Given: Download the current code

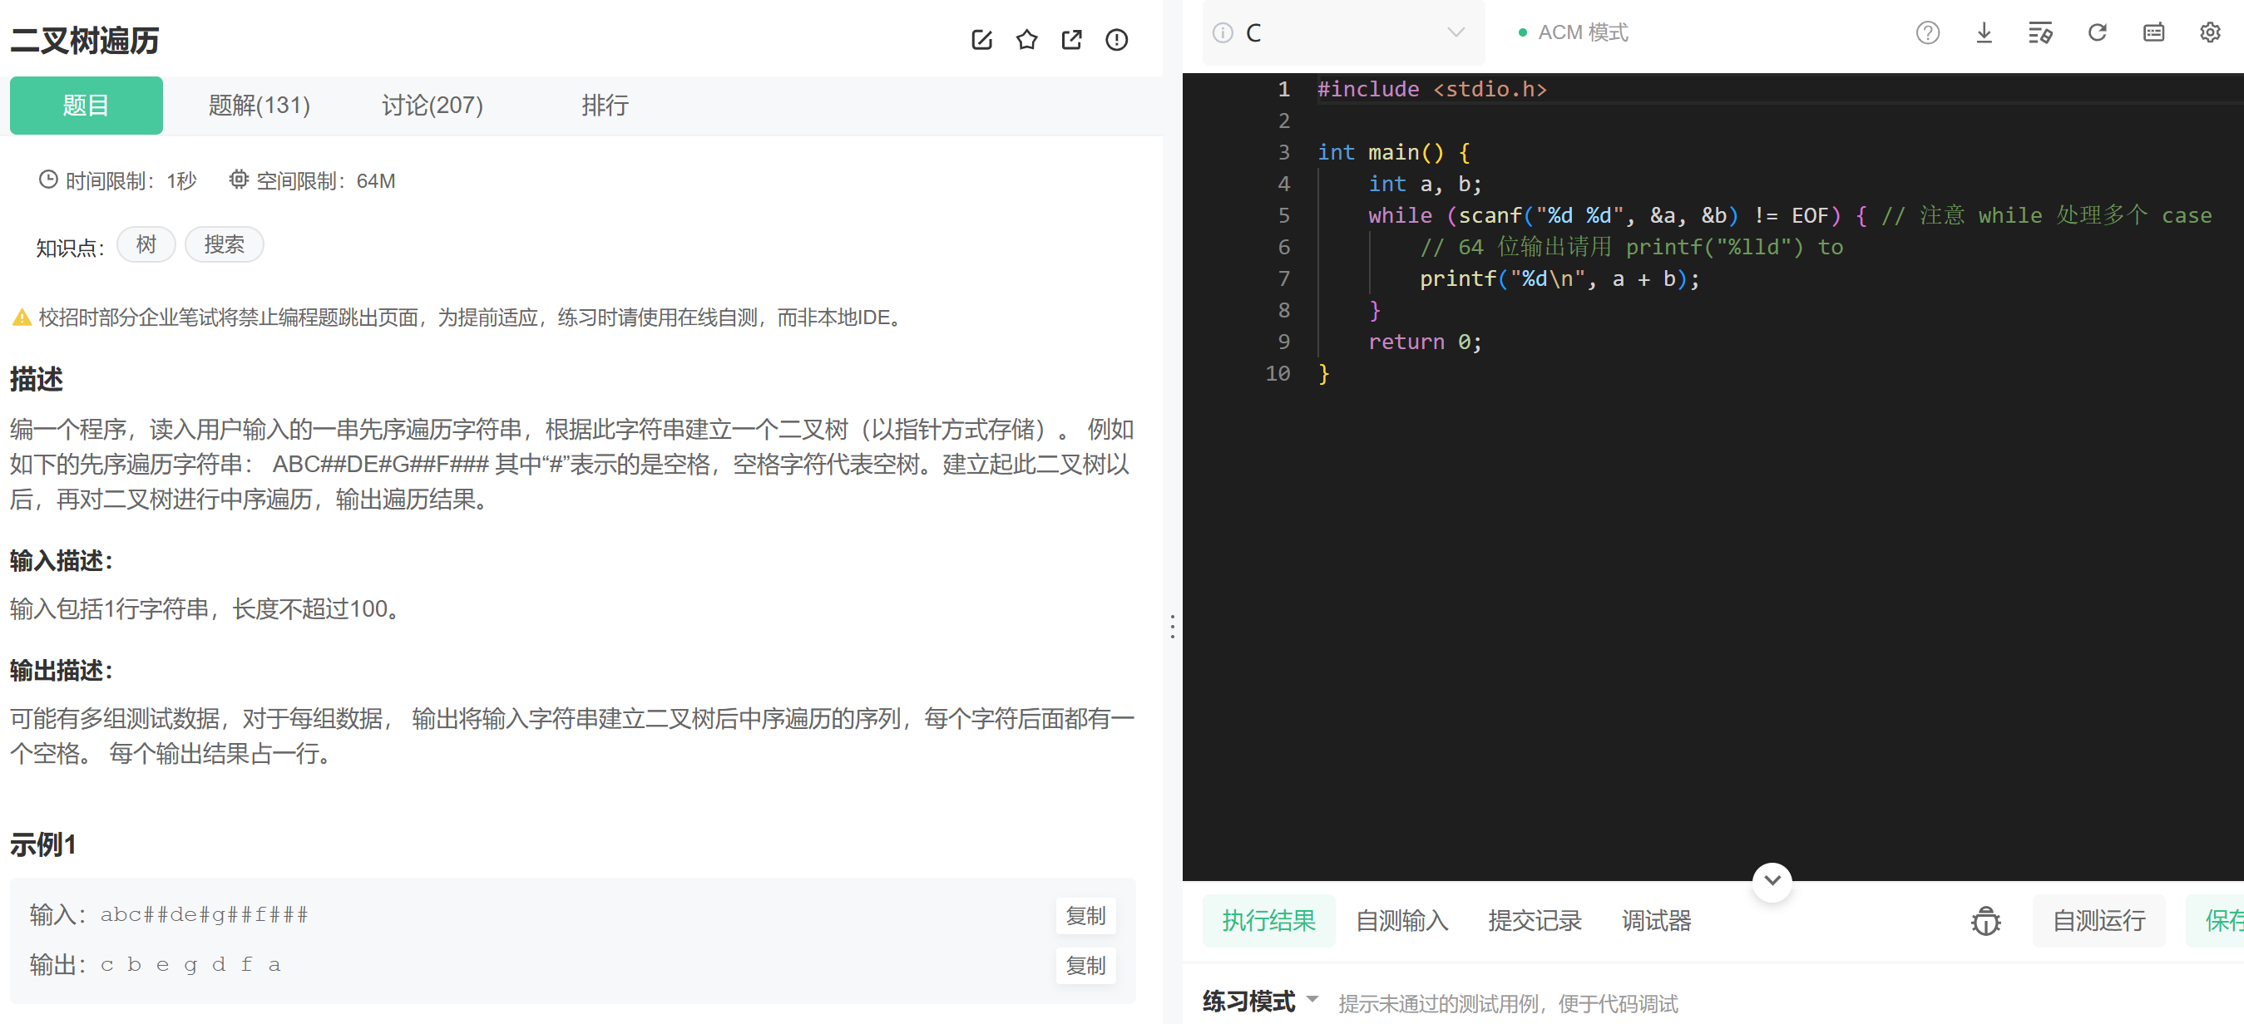Looking at the screenshot, I should (1984, 32).
